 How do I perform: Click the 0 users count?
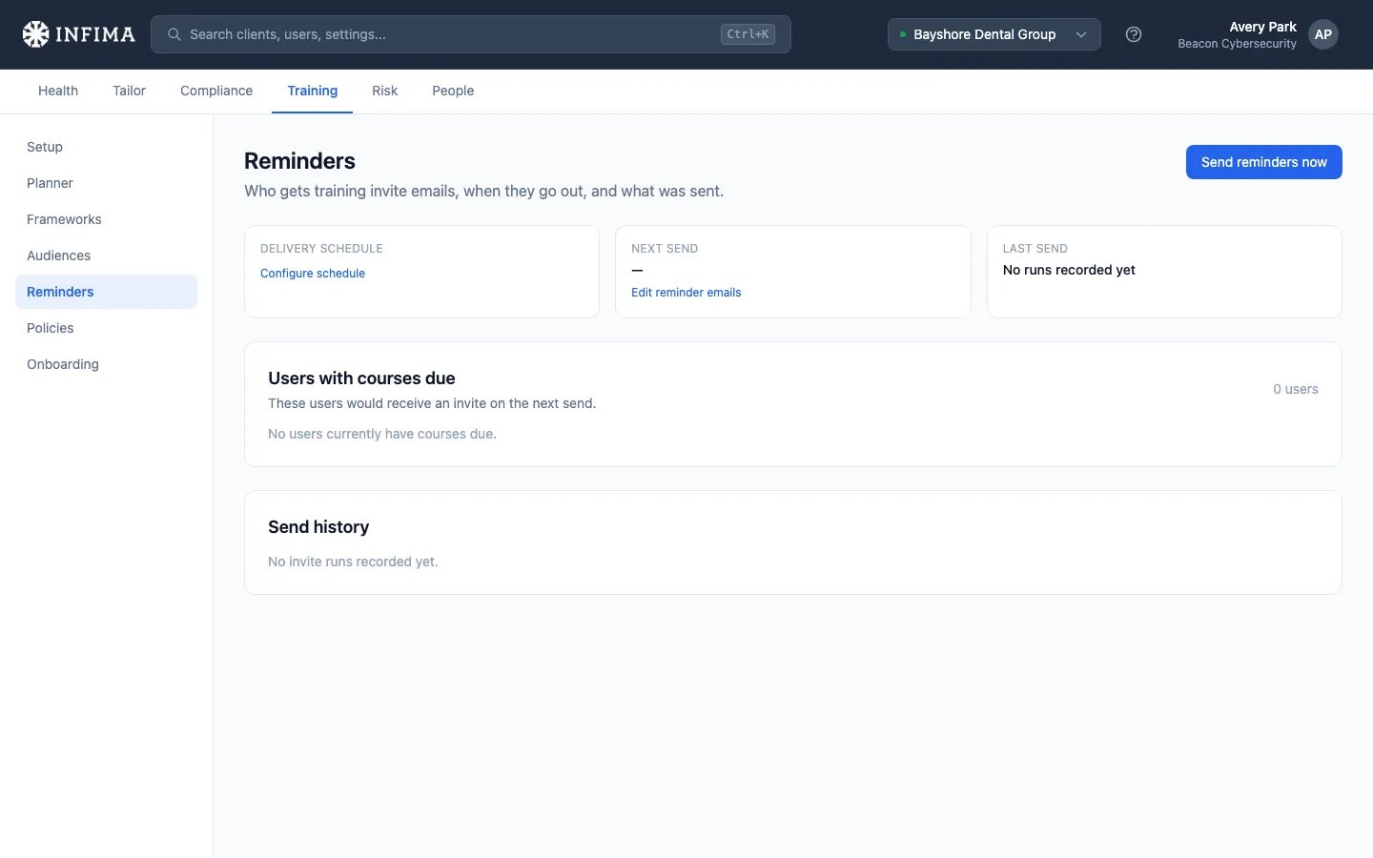[x=1296, y=389]
